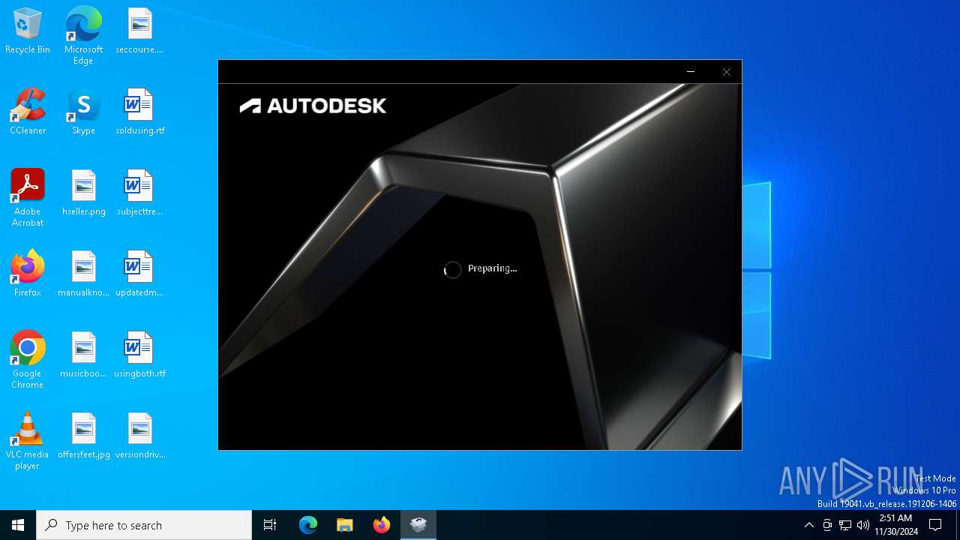The height and width of the screenshot is (540, 960).
Task: Select the hseller.png image file
Action: [x=83, y=193]
